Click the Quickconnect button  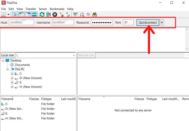tap(148, 23)
